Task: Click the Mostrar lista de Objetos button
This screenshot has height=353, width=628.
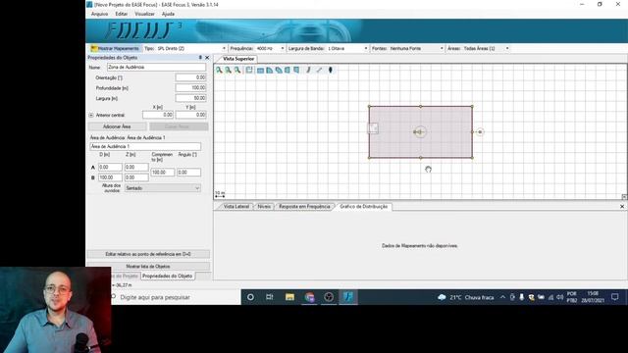Action: coord(148,266)
